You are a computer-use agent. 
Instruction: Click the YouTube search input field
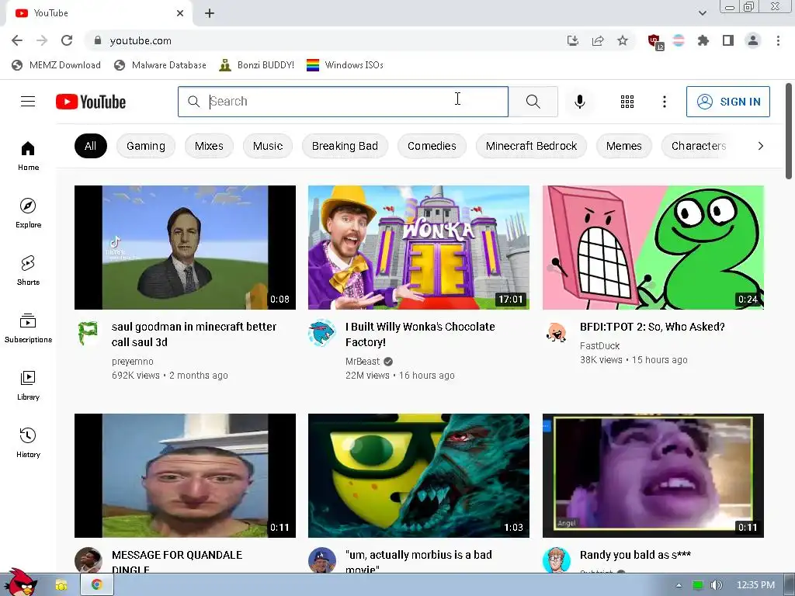click(342, 102)
